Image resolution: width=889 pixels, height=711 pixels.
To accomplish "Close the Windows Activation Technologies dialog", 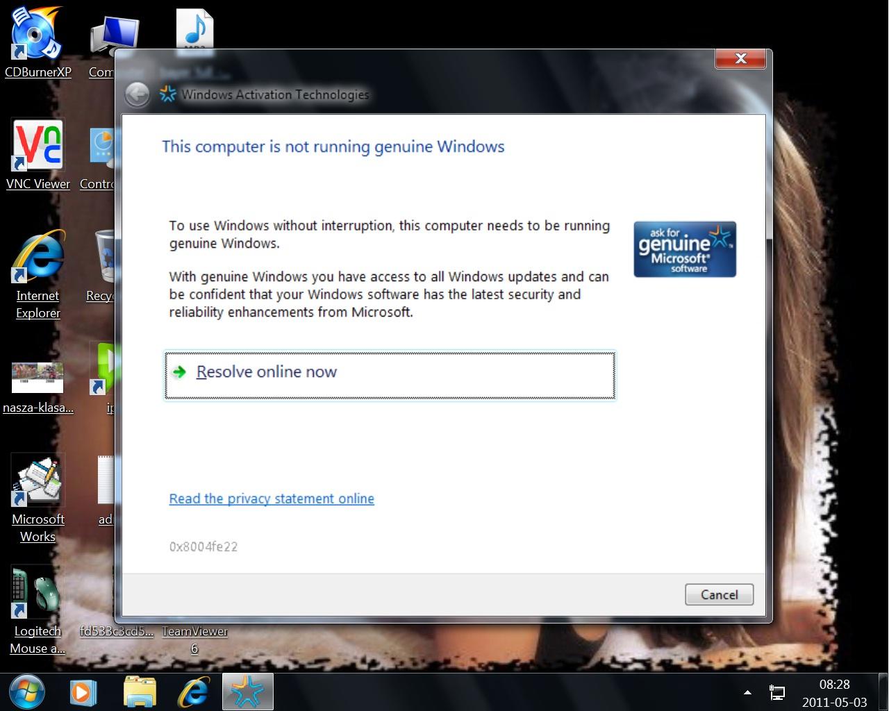I will 741,59.
